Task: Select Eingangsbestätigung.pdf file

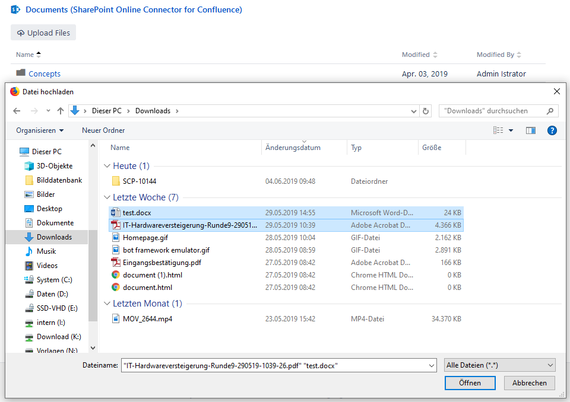Action: (161, 263)
